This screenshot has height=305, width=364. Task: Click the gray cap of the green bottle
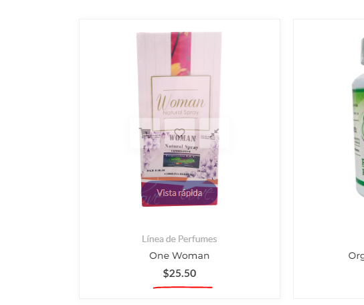click(x=362, y=52)
